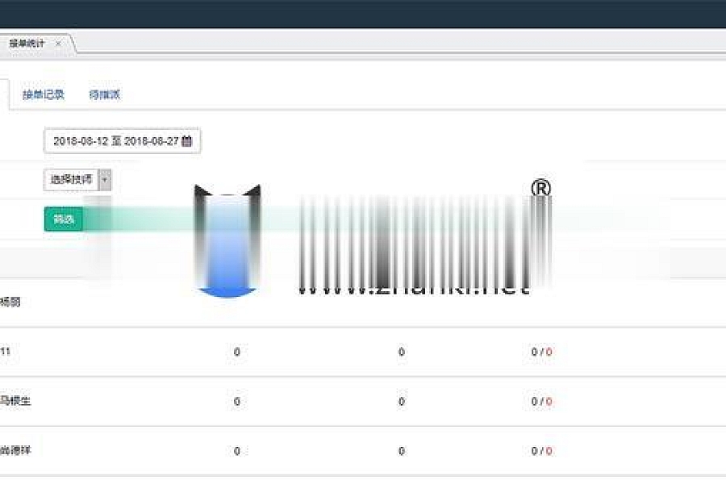Select the last visible technician row name

(15, 451)
